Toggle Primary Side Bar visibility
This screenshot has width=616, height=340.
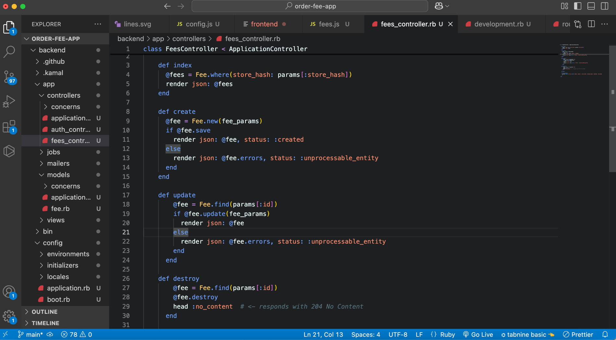578,6
